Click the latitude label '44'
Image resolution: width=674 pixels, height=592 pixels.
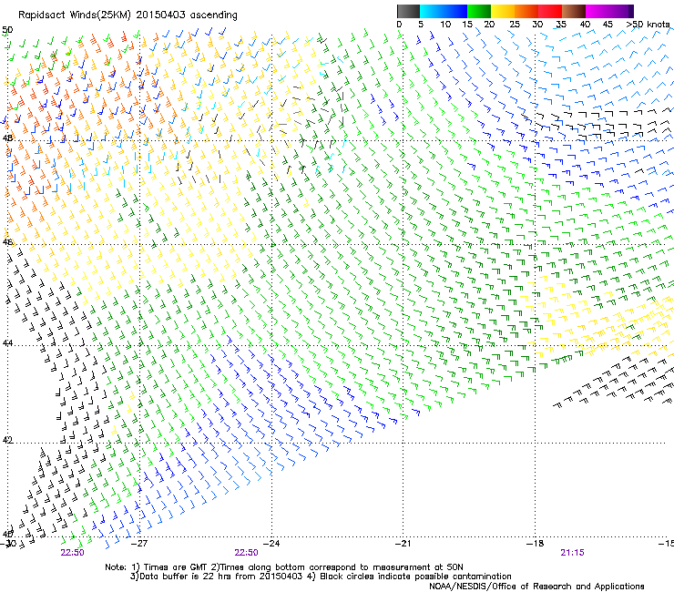click(x=7, y=343)
